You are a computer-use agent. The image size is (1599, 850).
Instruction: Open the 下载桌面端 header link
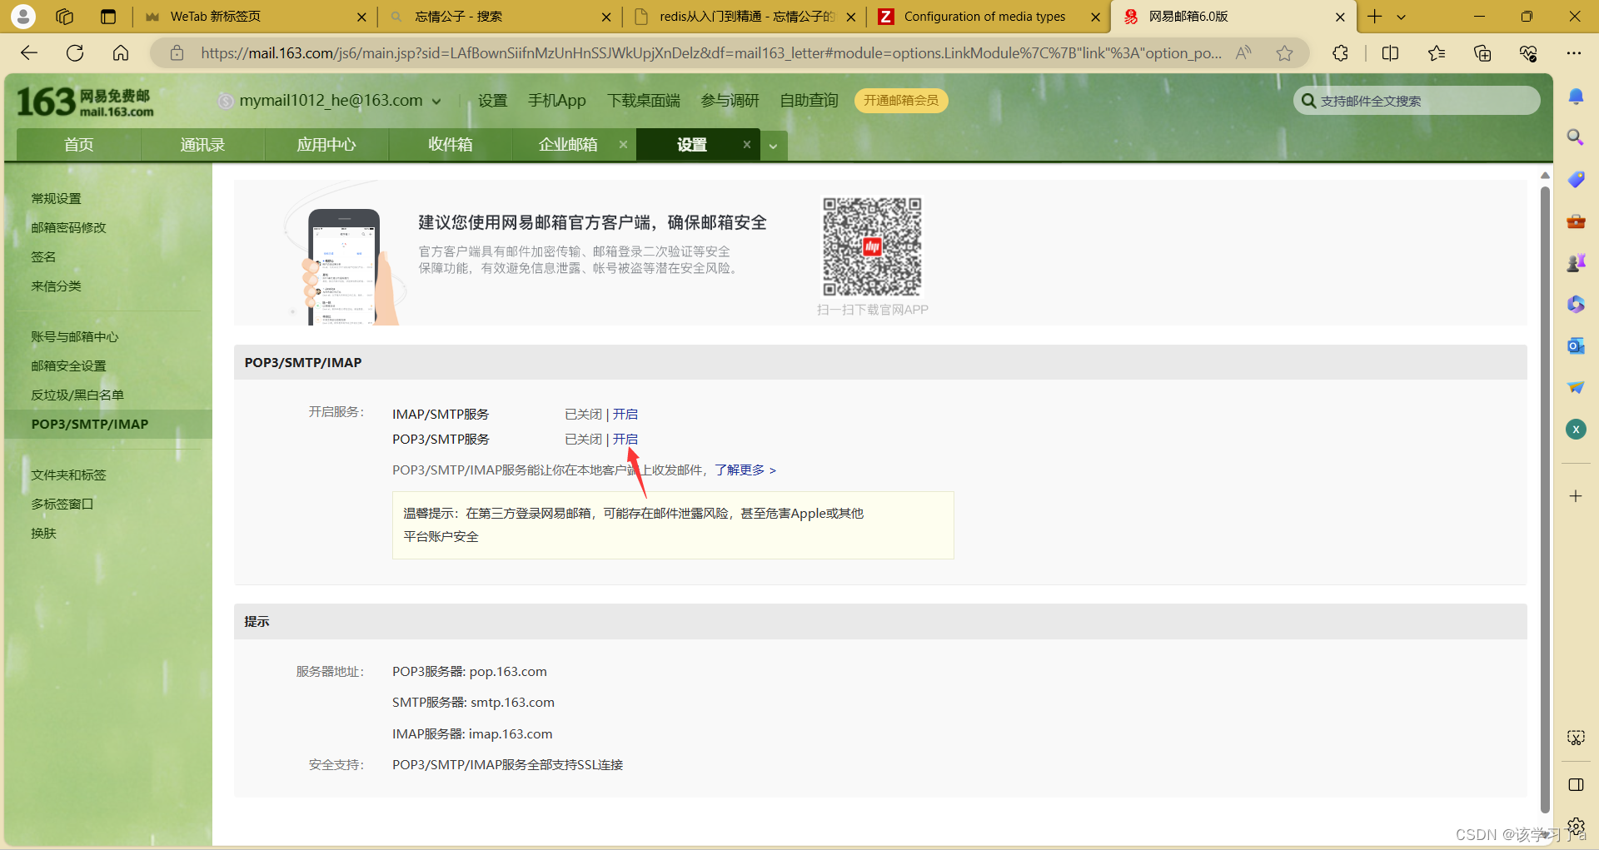644,101
